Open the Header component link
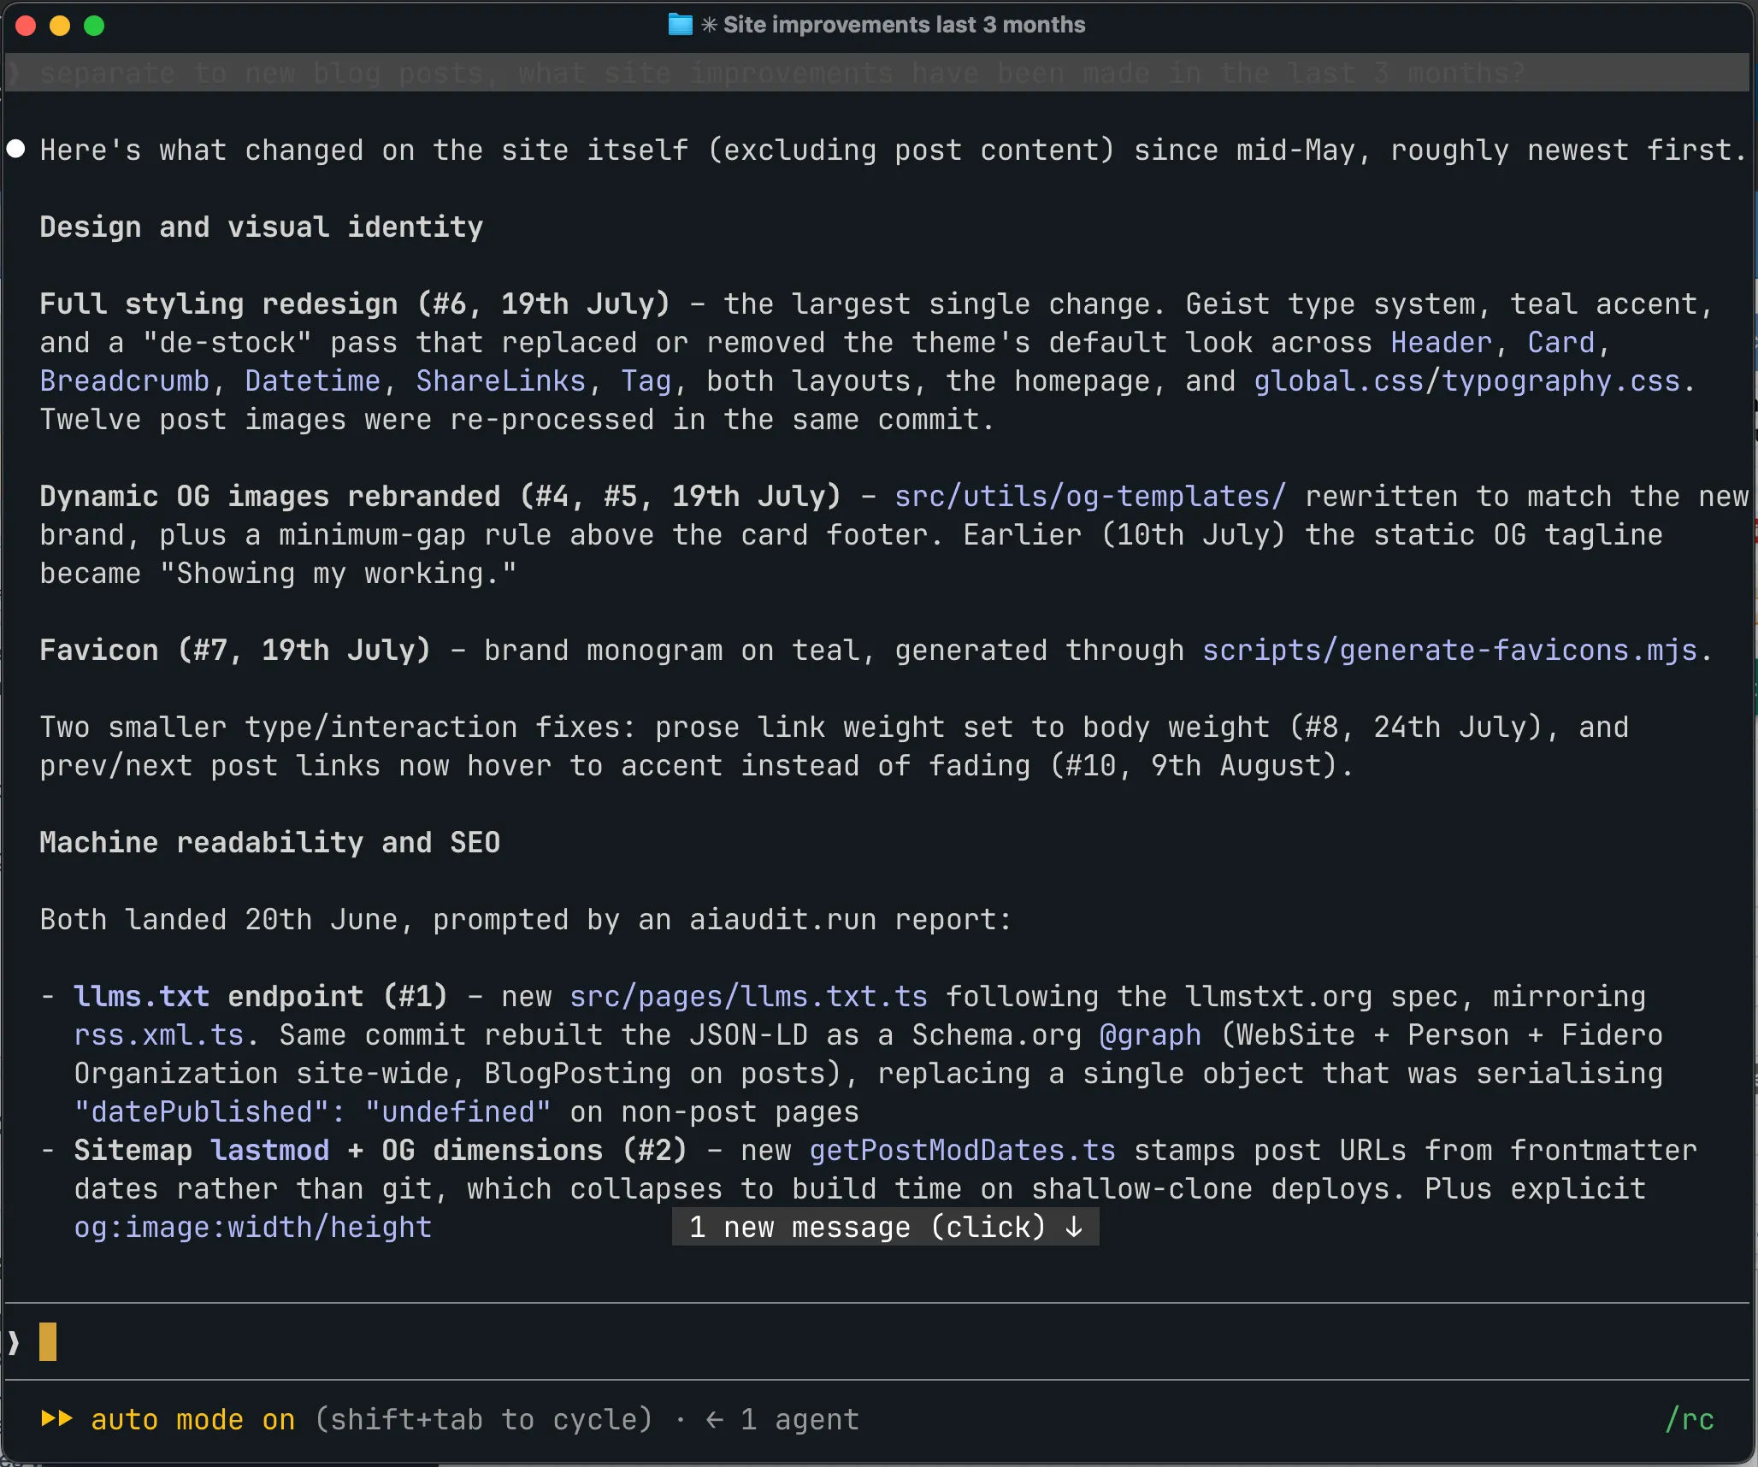This screenshot has width=1758, height=1467. pyautogui.click(x=1441, y=342)
